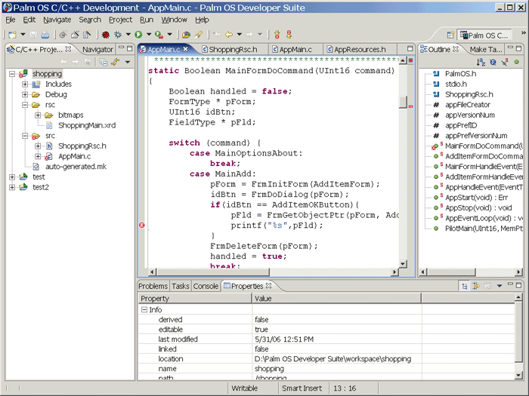Viewport: 529px width, 396px height.
Task: Open the Back history dropdown arrow
Action: pyautogui.click(x=240, y=35)
